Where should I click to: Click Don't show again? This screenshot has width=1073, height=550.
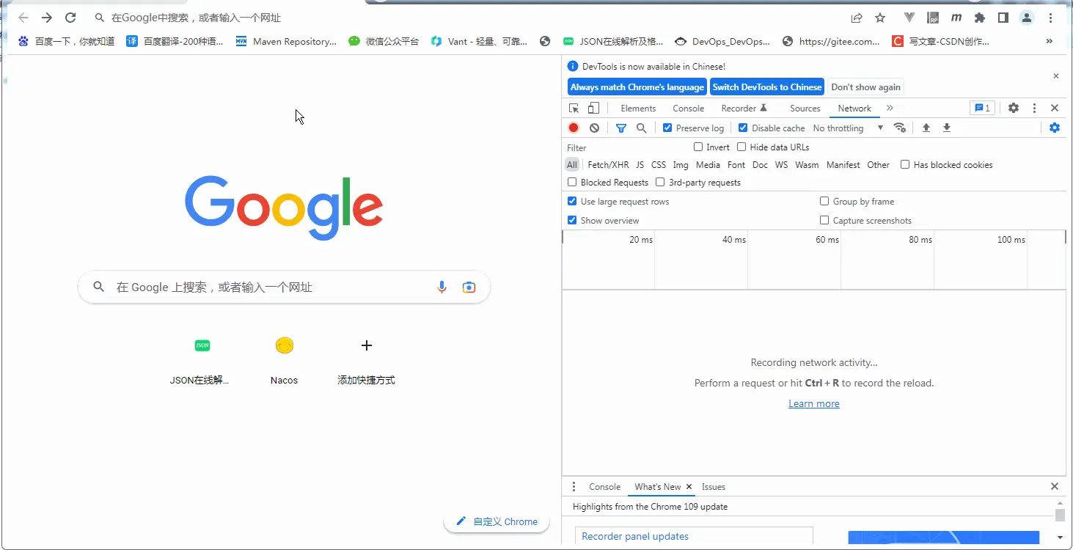coord(865,87)
